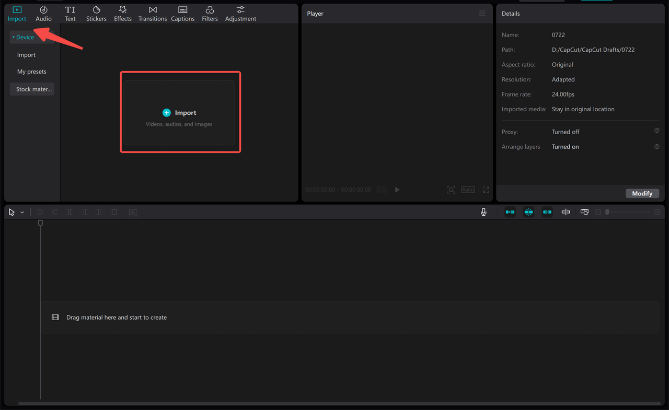Click the preview quality icon near the zoom slider
This screenshot has height=410, width=669.
(x=584, y=212)
